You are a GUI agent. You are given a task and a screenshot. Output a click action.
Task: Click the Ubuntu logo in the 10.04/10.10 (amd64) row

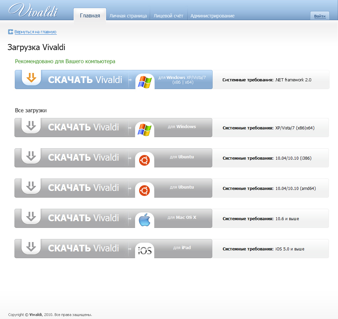pyautogui.click(x=144, y=191)
